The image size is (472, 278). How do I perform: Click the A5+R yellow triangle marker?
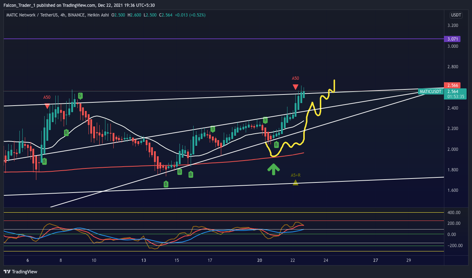coord(295,182)
